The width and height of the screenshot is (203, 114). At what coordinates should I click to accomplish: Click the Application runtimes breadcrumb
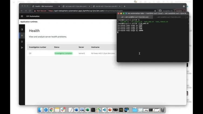(29, 22)
